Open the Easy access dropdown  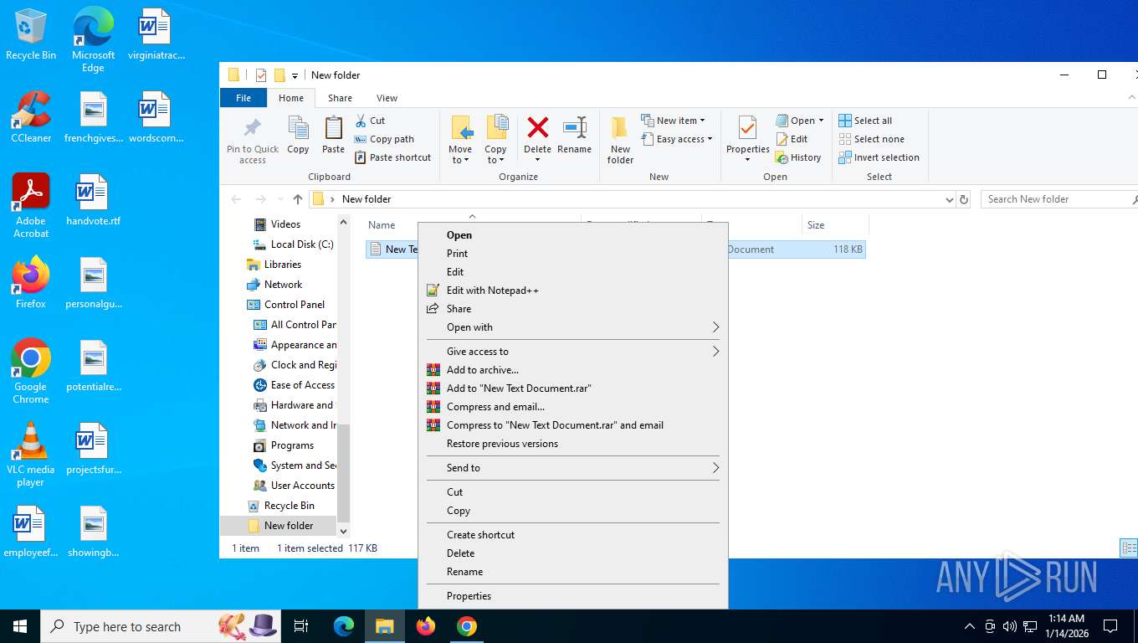pos(677,139)
